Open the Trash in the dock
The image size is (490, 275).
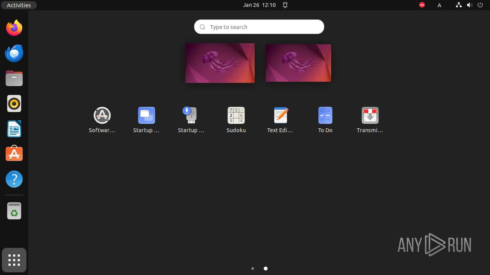click(x=14, y=211)
